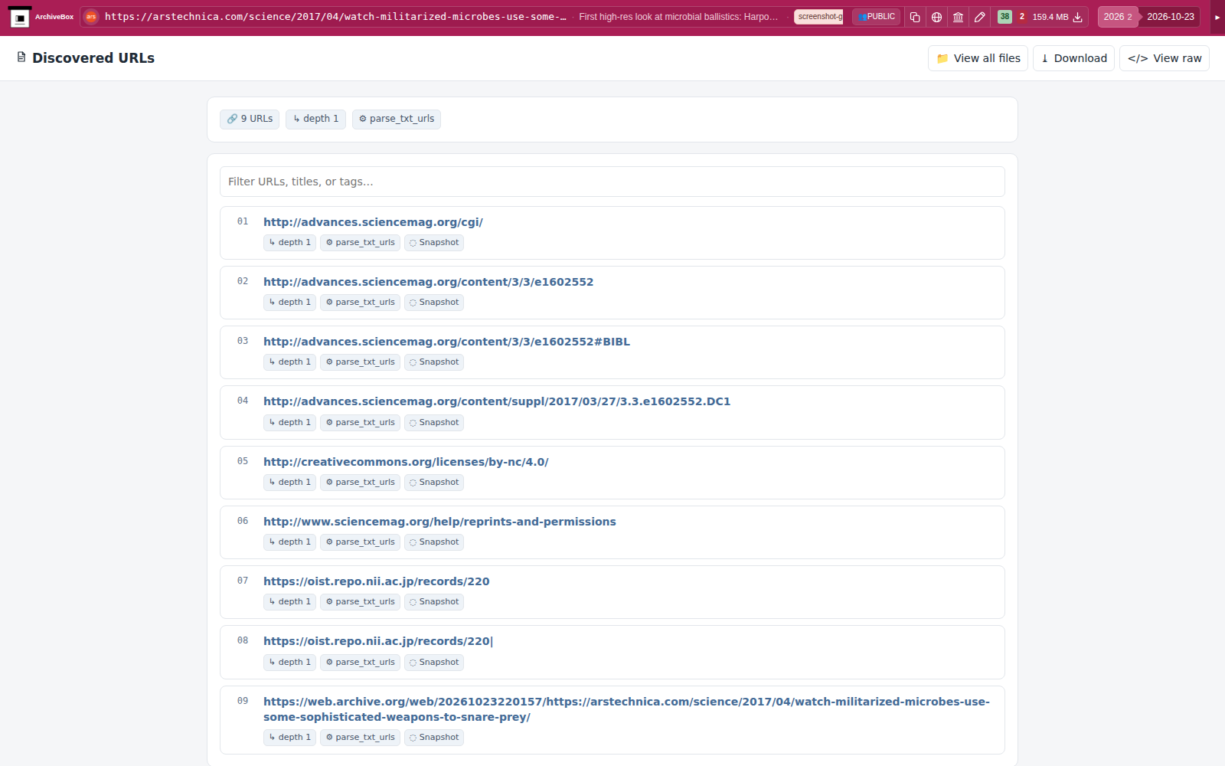Click the red 2 failed badge

point(1021,17)
